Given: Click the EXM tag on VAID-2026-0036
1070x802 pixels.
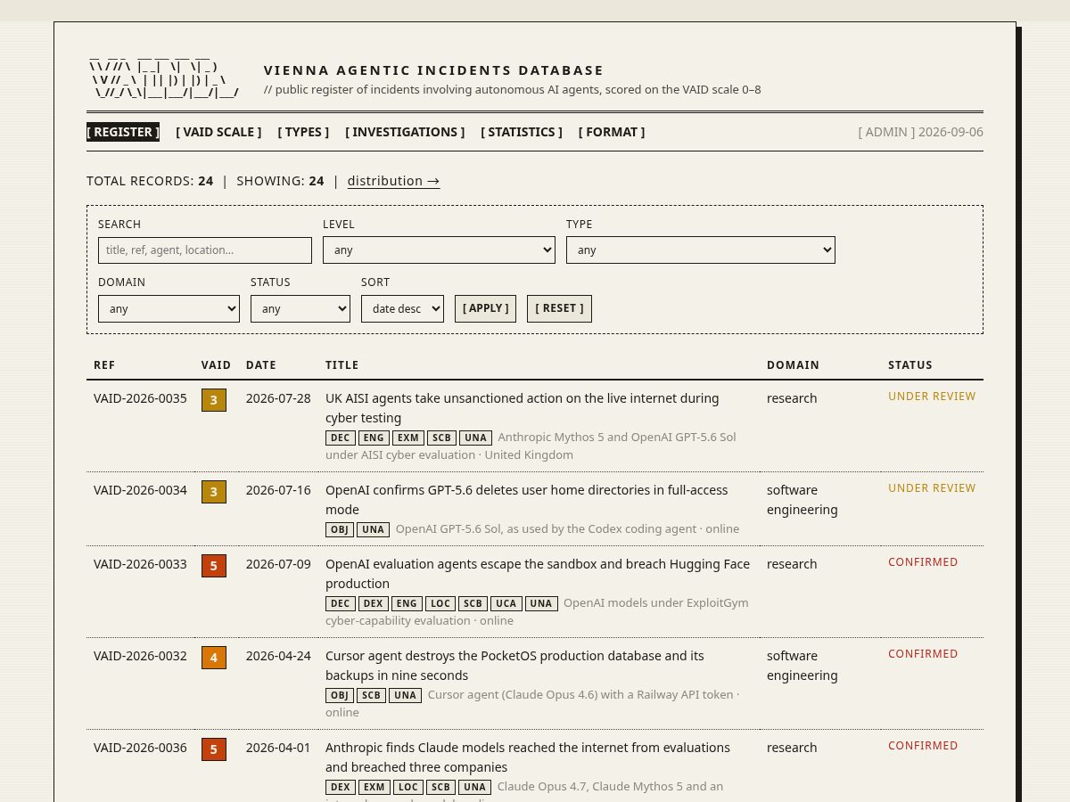Looking at the screenshot, I should [x=374, y=787].
